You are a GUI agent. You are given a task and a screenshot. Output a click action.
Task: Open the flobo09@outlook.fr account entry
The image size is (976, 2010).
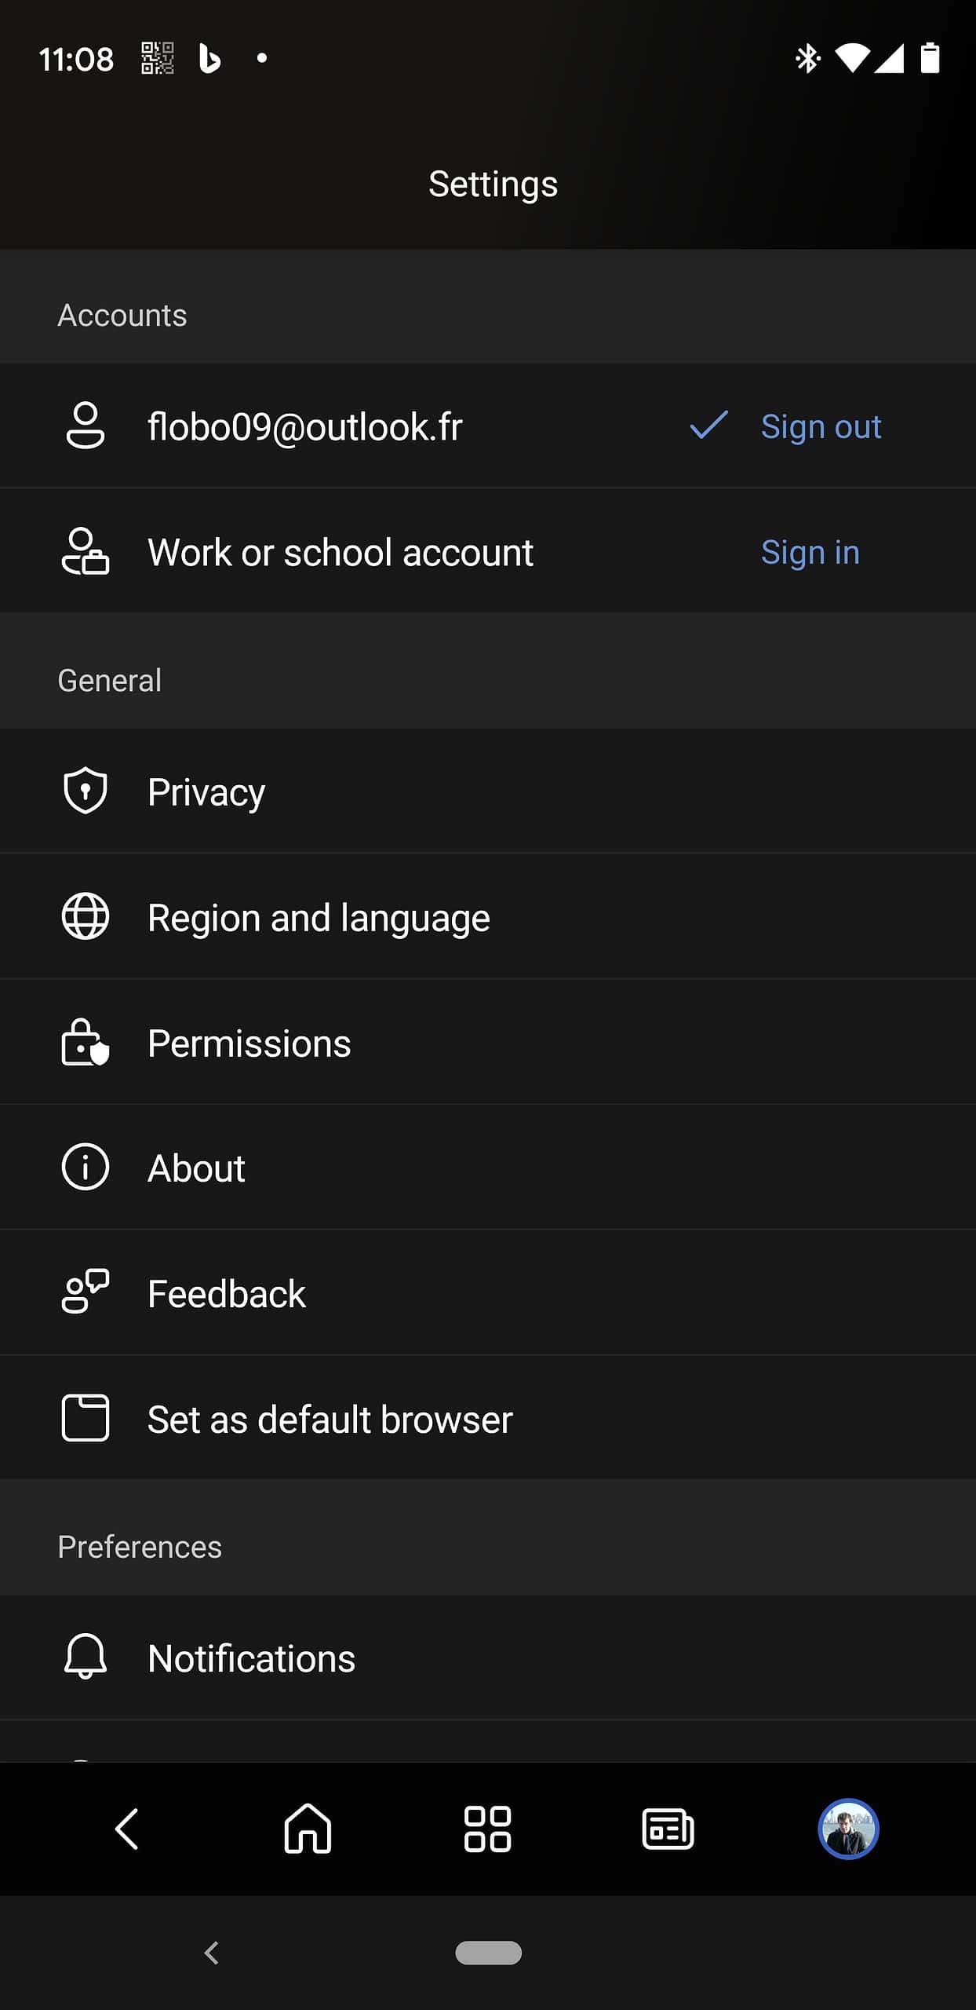pyautogui.click(x=488, y=426)
